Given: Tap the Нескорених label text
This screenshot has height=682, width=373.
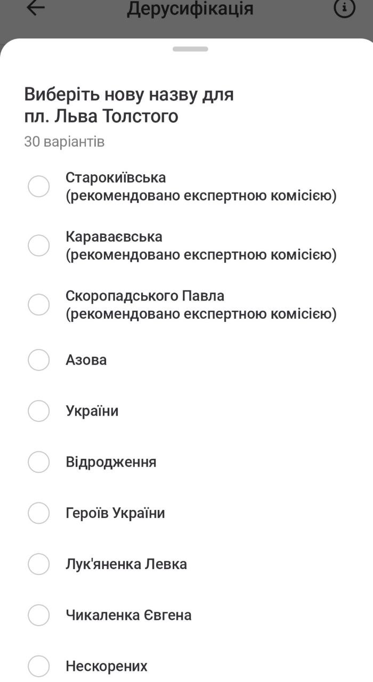Looking at the screenshot, I should (x=107, y=666).
